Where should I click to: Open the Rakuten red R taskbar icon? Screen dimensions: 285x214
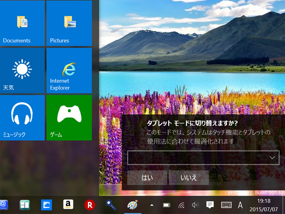(89, 205)
